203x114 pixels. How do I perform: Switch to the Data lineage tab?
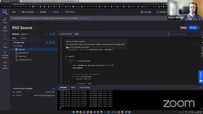coord(85,87)
